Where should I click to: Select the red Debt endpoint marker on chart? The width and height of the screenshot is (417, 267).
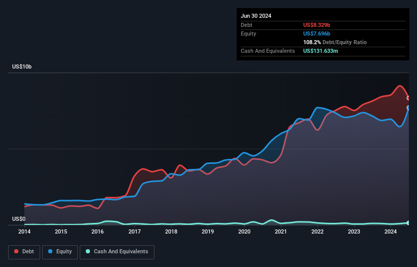pos(408,98)
